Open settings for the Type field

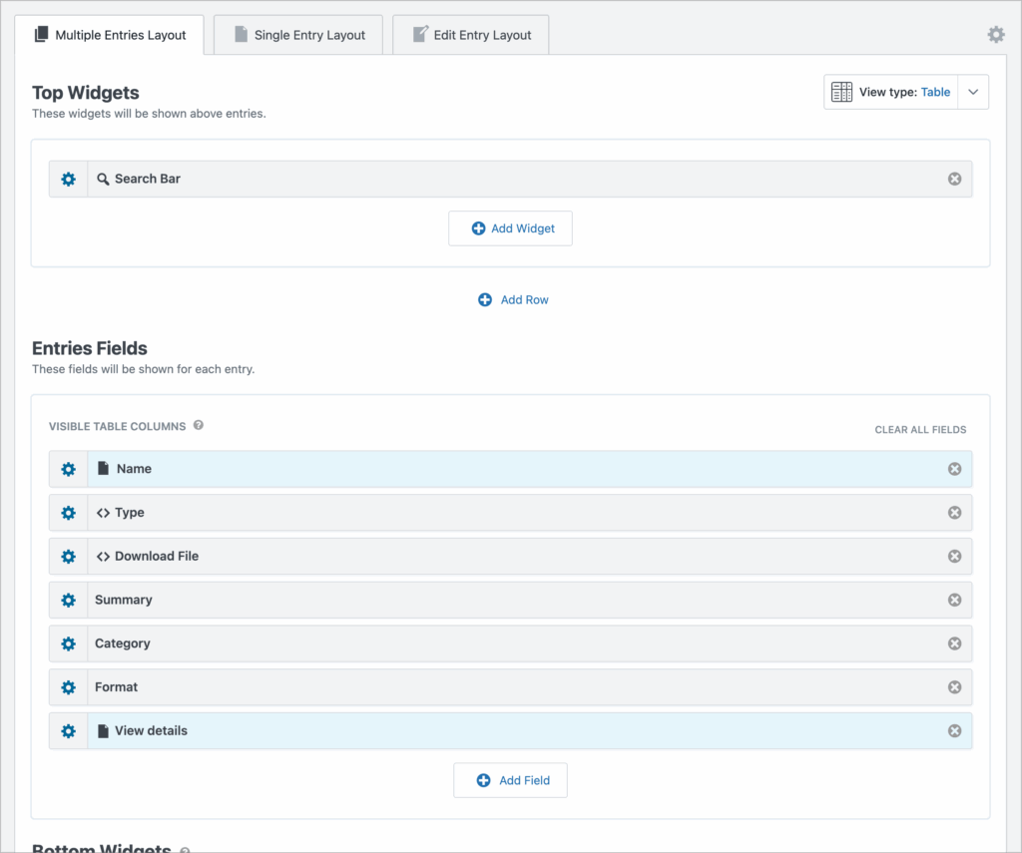click(68, 512)
